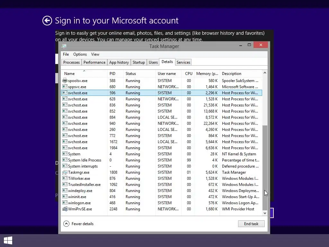329x247 pixels.
Task: Open the Options menu
Action: click(x=80, y=54)
